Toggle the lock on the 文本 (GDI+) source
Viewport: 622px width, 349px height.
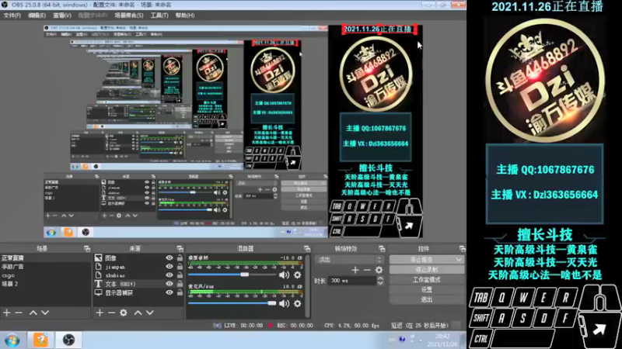(180, 284)
